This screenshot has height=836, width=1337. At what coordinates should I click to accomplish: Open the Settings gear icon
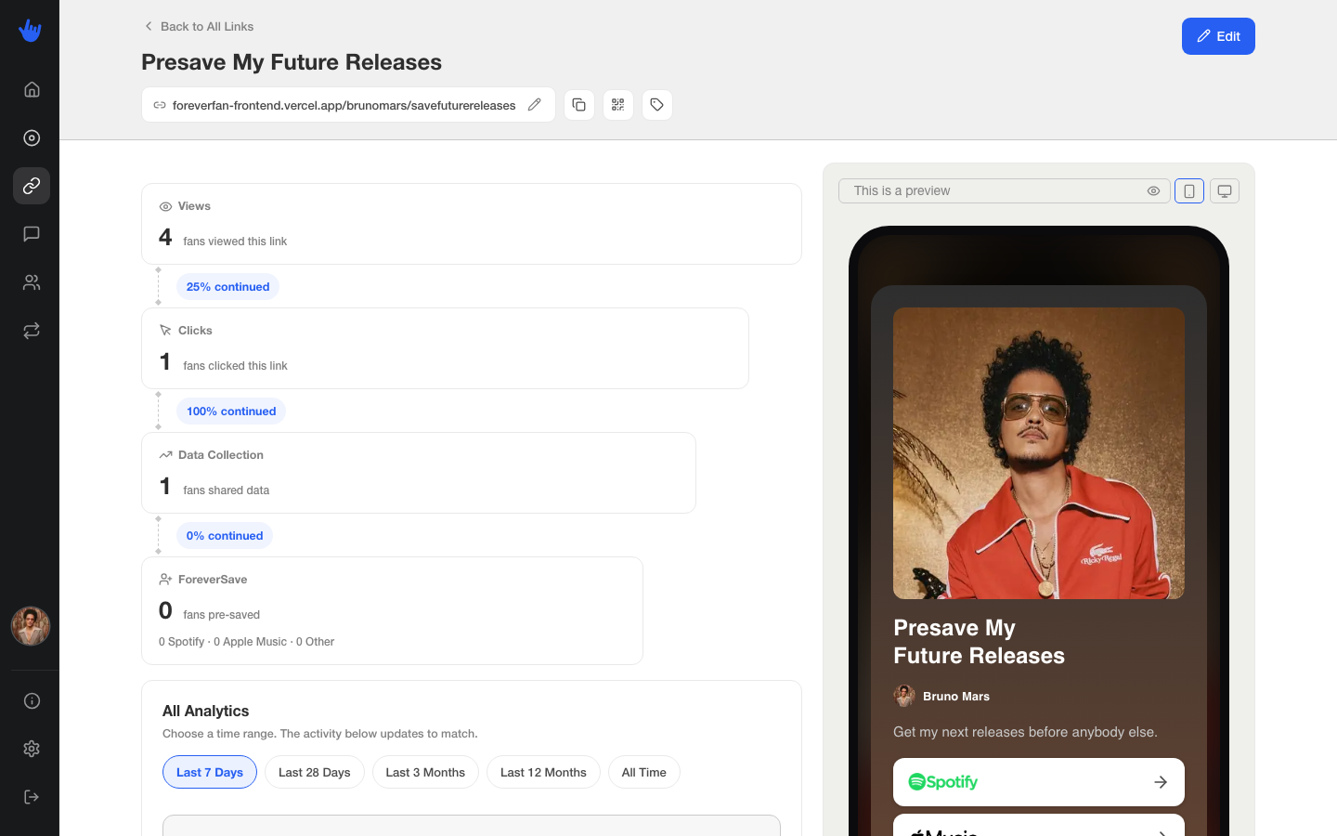point(32,749)
